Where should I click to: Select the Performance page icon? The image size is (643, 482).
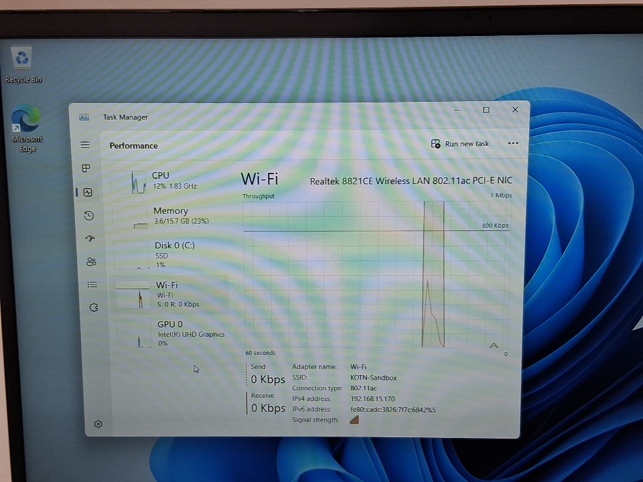87,192
